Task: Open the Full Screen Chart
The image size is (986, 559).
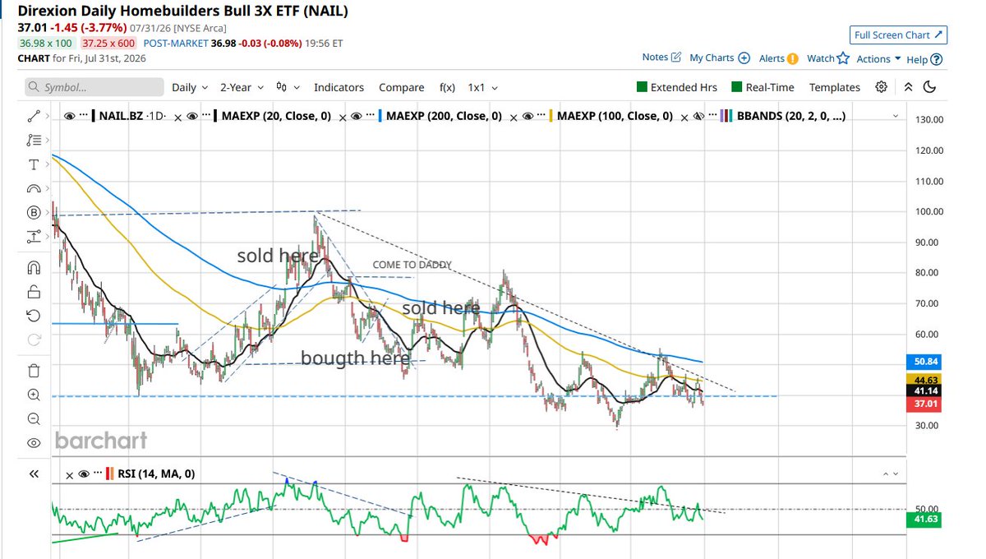Action: click(x=899, y=35)
